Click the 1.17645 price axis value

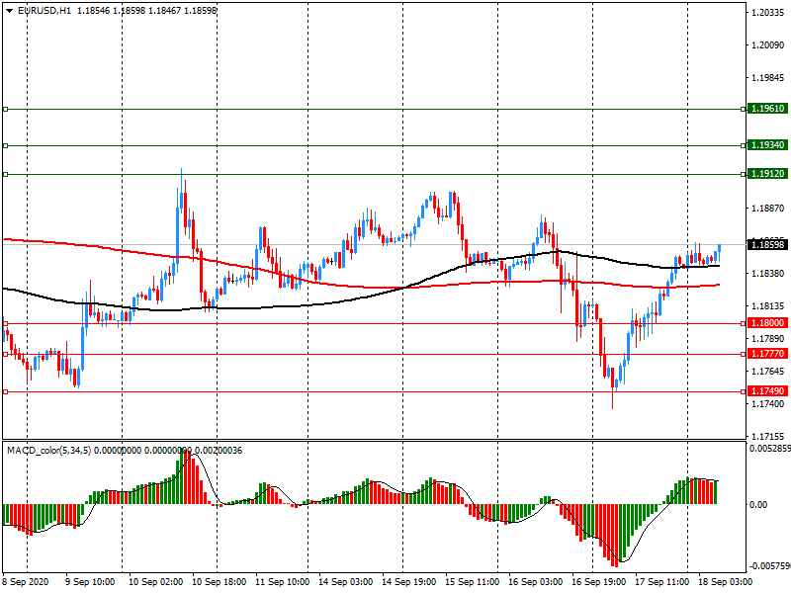click(768, 372)
